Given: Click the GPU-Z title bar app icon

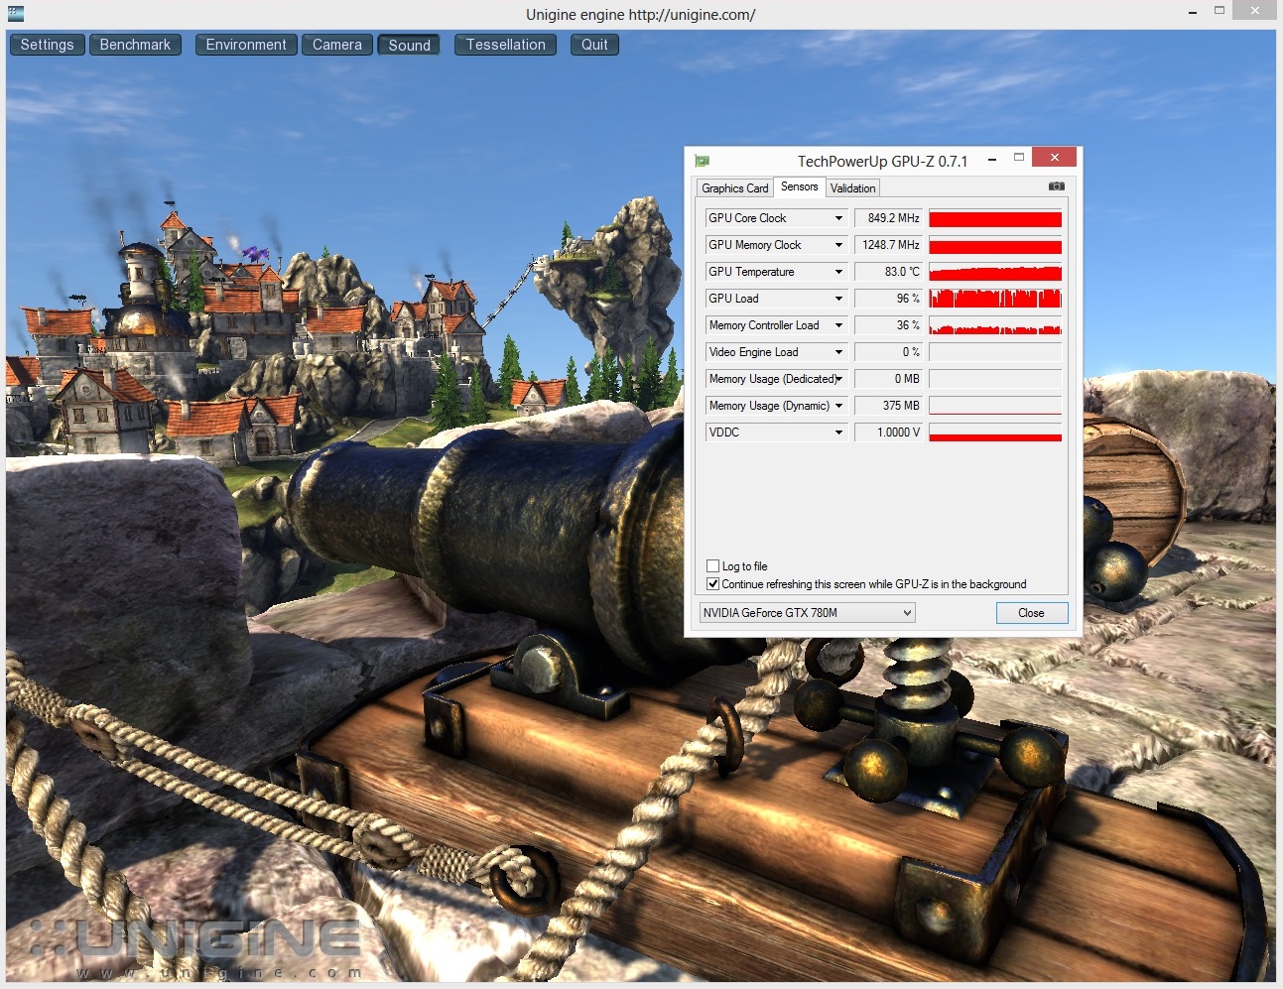Looking at the screenshot, I should 703,161.
